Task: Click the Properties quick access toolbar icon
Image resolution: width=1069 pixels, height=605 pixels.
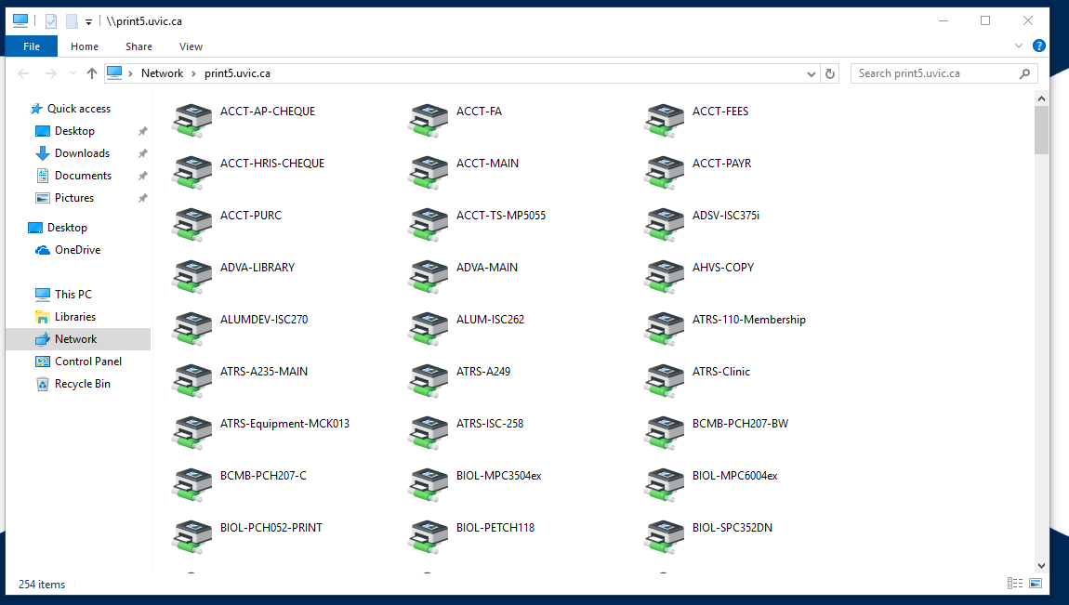Action: pos(51,21)
